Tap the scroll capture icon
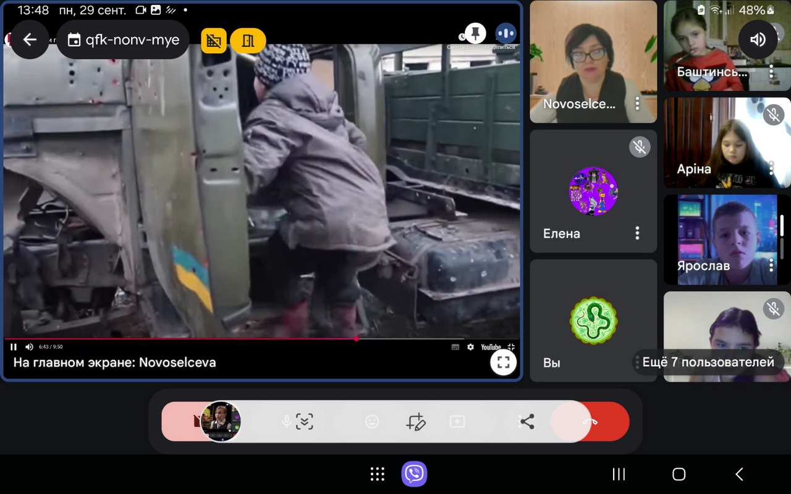 click(x=305, y=422)
